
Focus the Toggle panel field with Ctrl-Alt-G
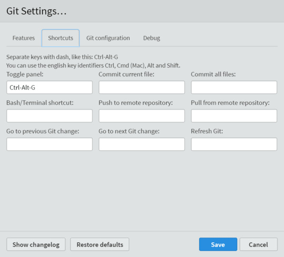tap(49, 87)
